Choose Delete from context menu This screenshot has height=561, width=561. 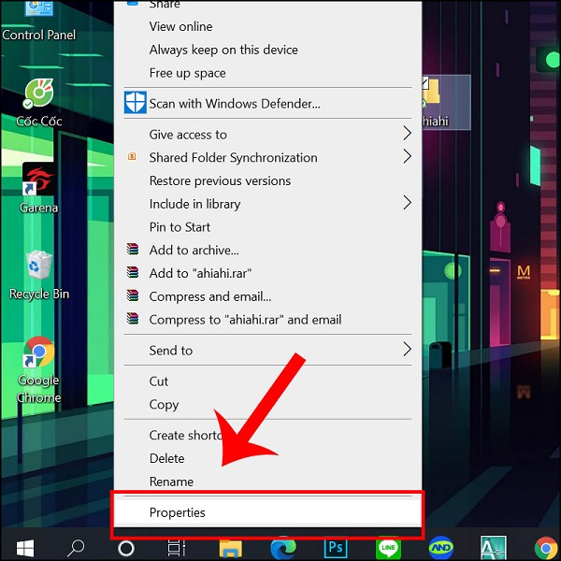point(166,458)
